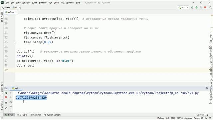Click the 17 chars selection indicator

pos(160,118)
